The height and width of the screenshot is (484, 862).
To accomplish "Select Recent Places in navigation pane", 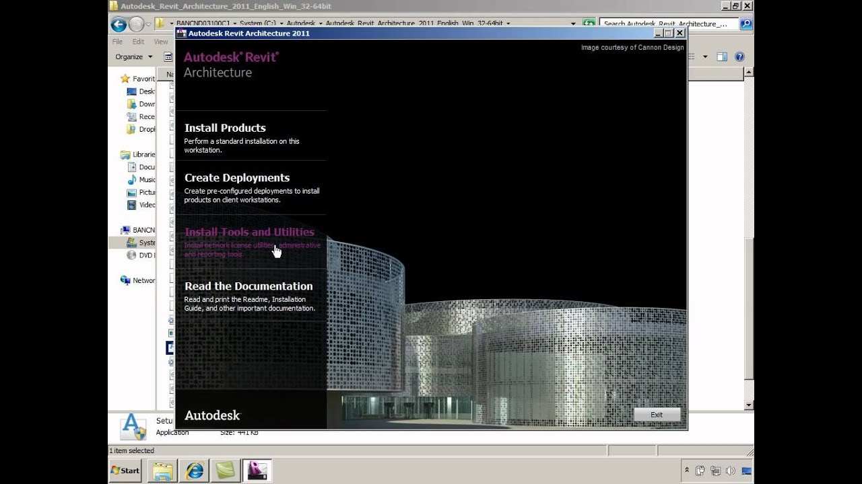I will pyautogui.click(x=141, y=117).
